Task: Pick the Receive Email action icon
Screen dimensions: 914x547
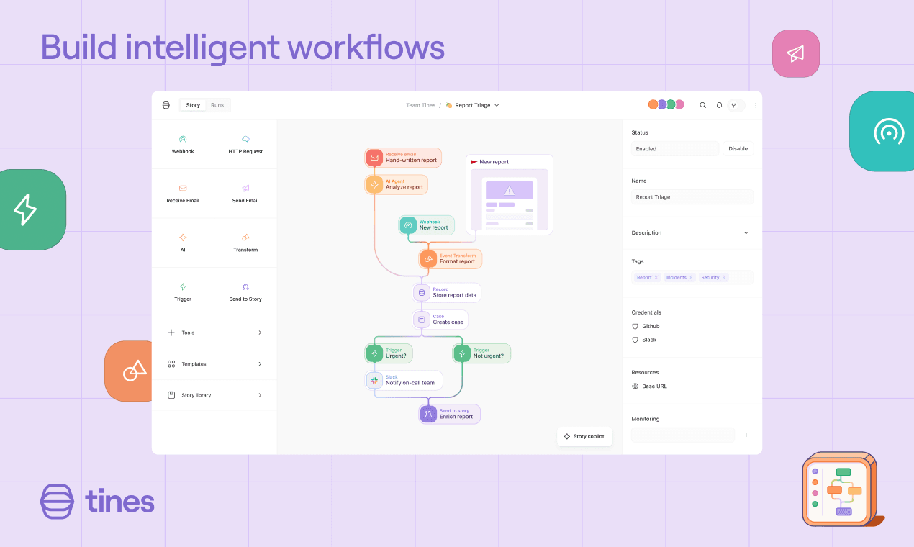Action: coord(183,188)
